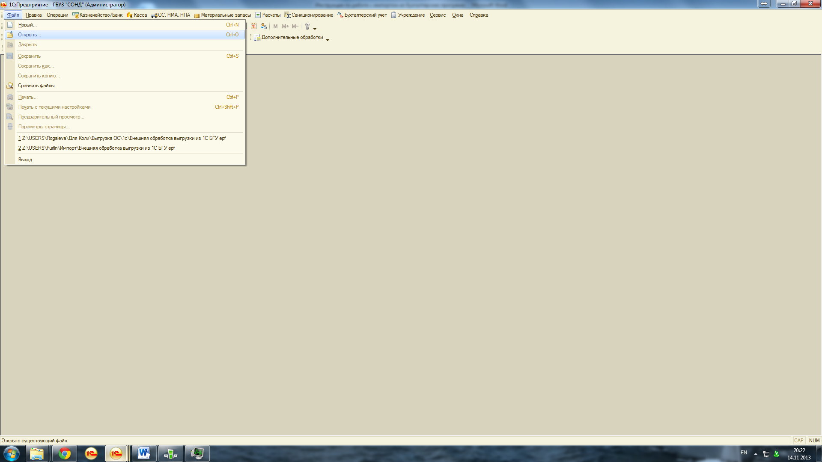
Task: Open the Word icon in taskbar
Action: [144, 453]
